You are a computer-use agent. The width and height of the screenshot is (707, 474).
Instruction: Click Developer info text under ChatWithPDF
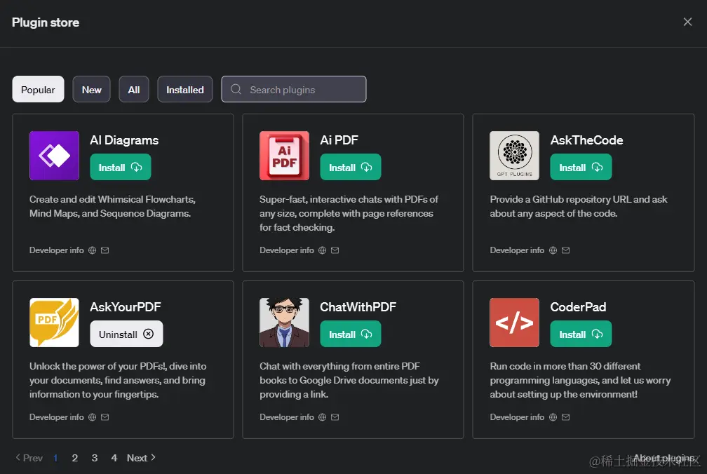[x=287, y=417]
